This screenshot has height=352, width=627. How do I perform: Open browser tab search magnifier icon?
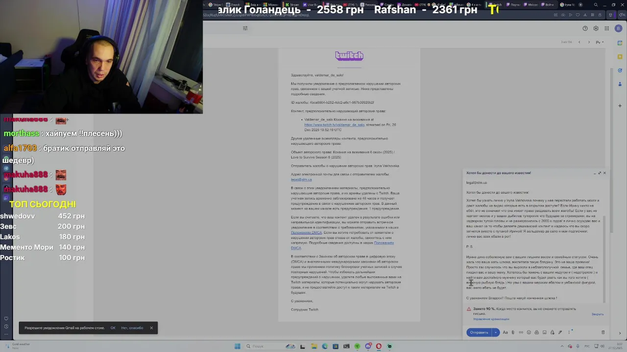(x=596, y=5)
